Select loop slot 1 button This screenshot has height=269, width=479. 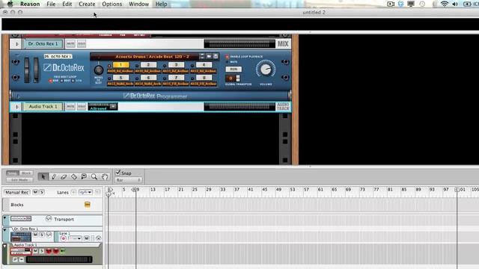(x=120, y=65)
